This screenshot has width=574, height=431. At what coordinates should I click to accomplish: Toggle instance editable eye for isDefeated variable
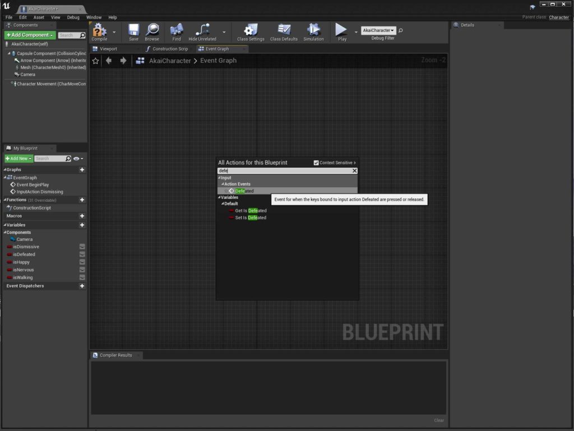click(x=82, y=254)
